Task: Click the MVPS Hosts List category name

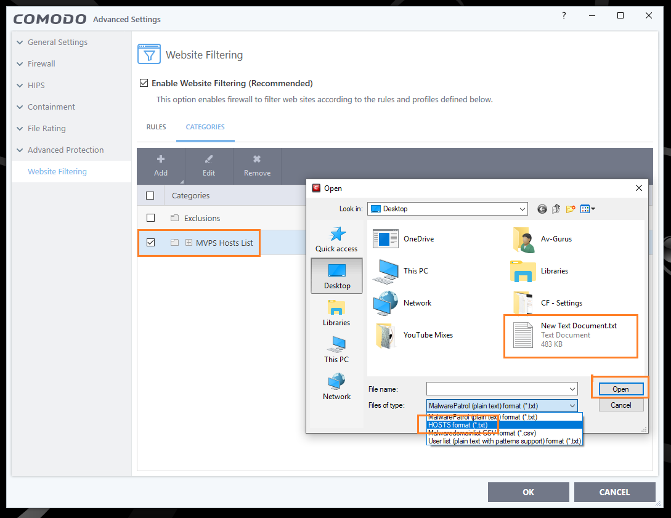Action: click(224, 243)
